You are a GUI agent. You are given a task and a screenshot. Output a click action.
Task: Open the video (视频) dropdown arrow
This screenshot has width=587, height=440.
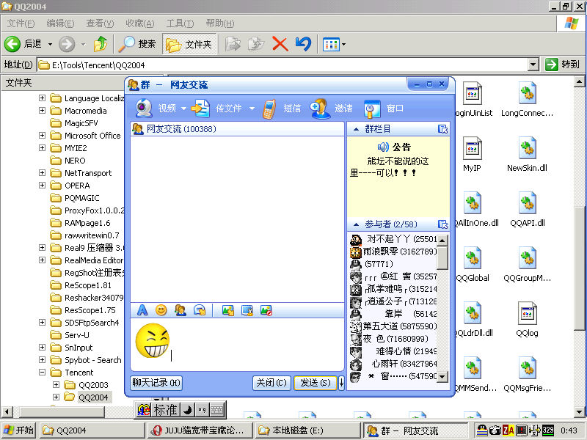coord(183,109)
